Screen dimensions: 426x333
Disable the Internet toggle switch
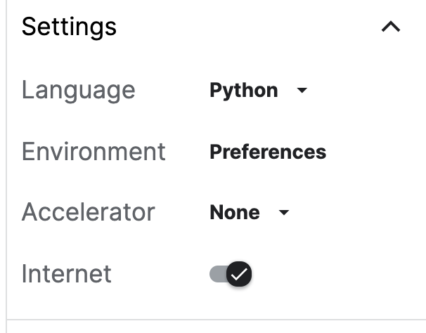[231, 274]
